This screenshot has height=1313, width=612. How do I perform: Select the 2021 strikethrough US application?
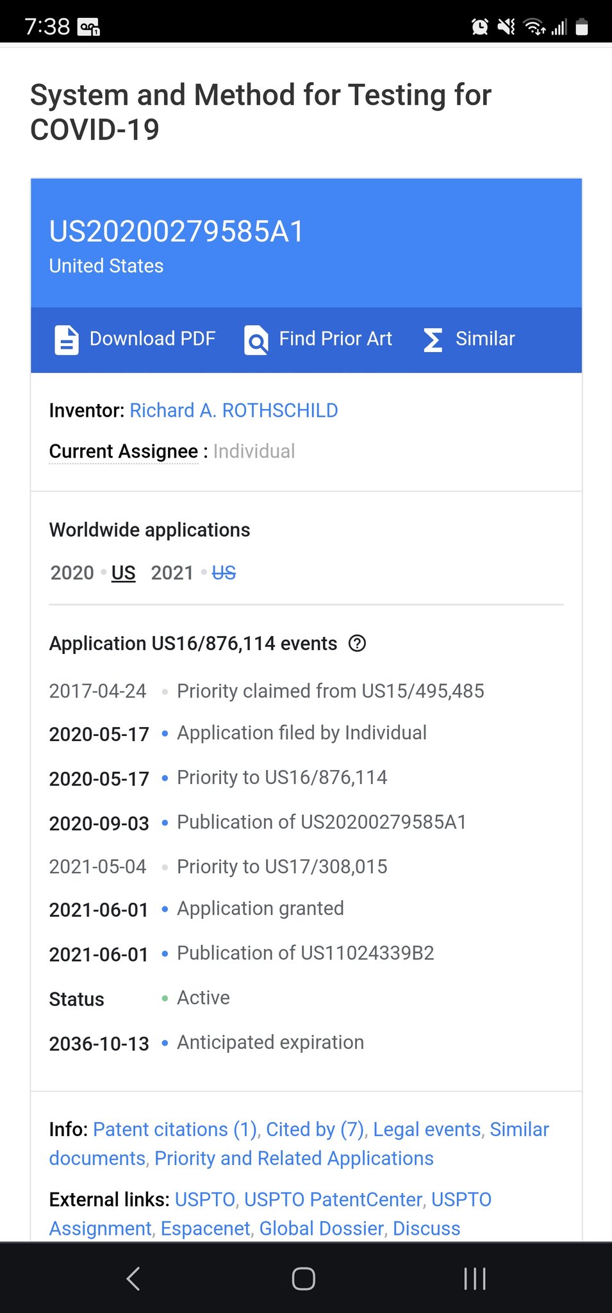coord(224,573)
